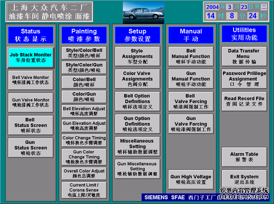
Task: Click the Chinese plant title banner
Action: [x=49, y=12]
